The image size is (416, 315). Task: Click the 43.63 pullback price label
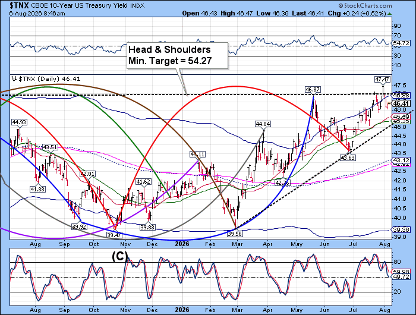point(348,158)
